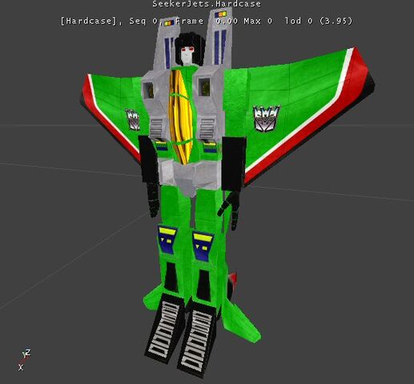The image size is (414, 384).
Task: Click the left shoulder air intake
Action: (148, 90)
